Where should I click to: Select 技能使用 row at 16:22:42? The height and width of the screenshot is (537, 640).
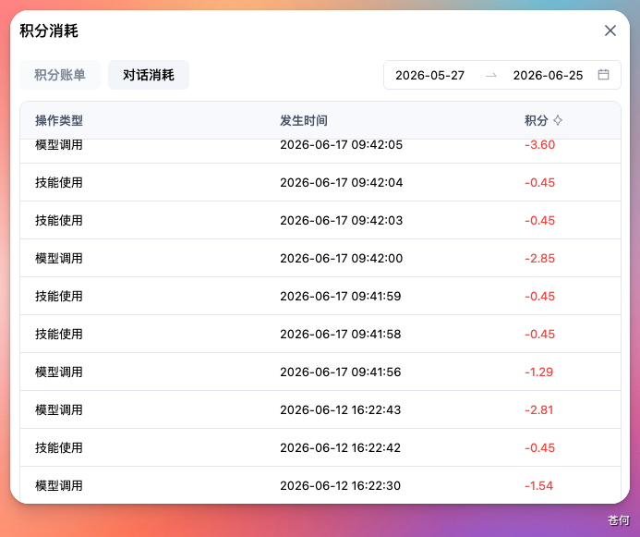click(x=320, y=447)
